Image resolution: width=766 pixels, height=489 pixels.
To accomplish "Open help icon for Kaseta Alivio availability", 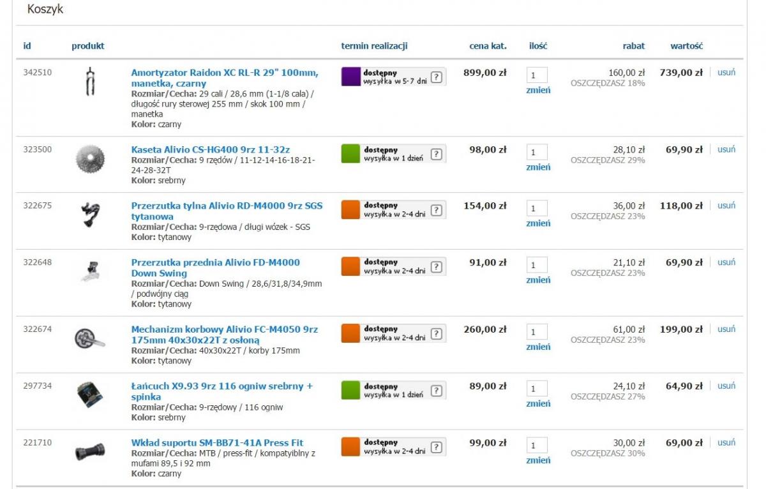I will pyautogui.click(x=437, y=154).
